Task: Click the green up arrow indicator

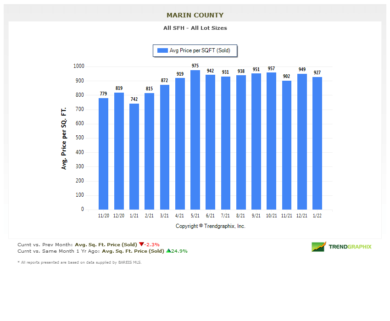Action: [168, 251]
